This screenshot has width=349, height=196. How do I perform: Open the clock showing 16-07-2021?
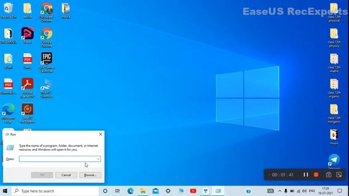(x=326, y=191)
